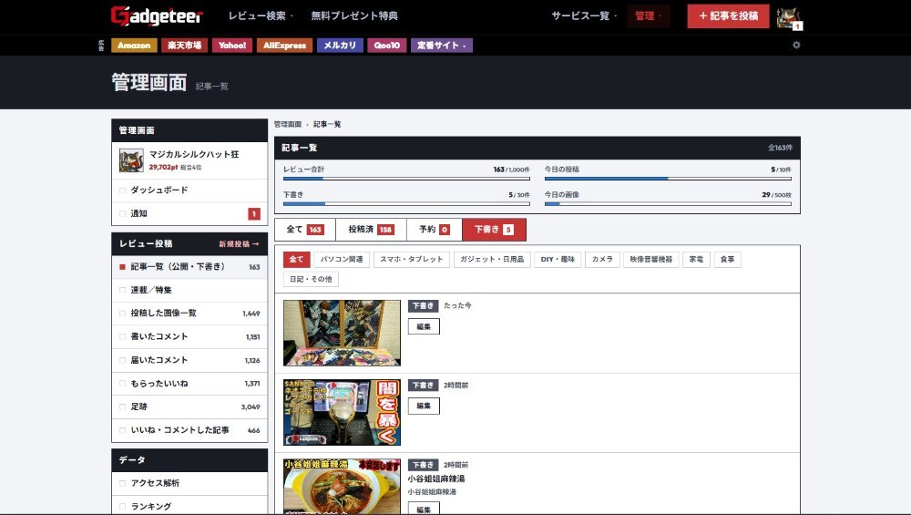Select the 連載／特集 sidebar item

(x=189, y=290)
